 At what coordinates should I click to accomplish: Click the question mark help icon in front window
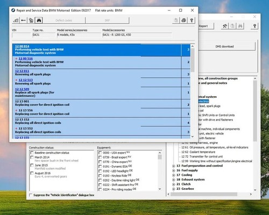tap(192, 20)
